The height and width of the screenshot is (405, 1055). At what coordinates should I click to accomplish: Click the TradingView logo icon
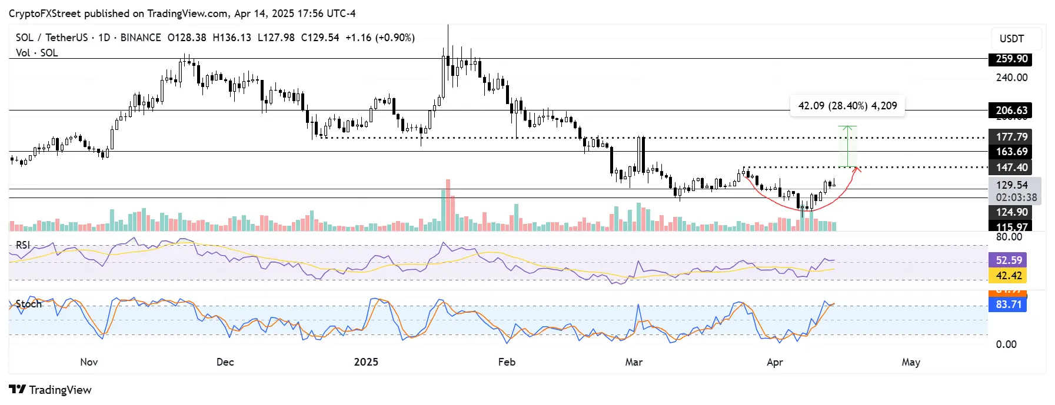pos(17,389)
